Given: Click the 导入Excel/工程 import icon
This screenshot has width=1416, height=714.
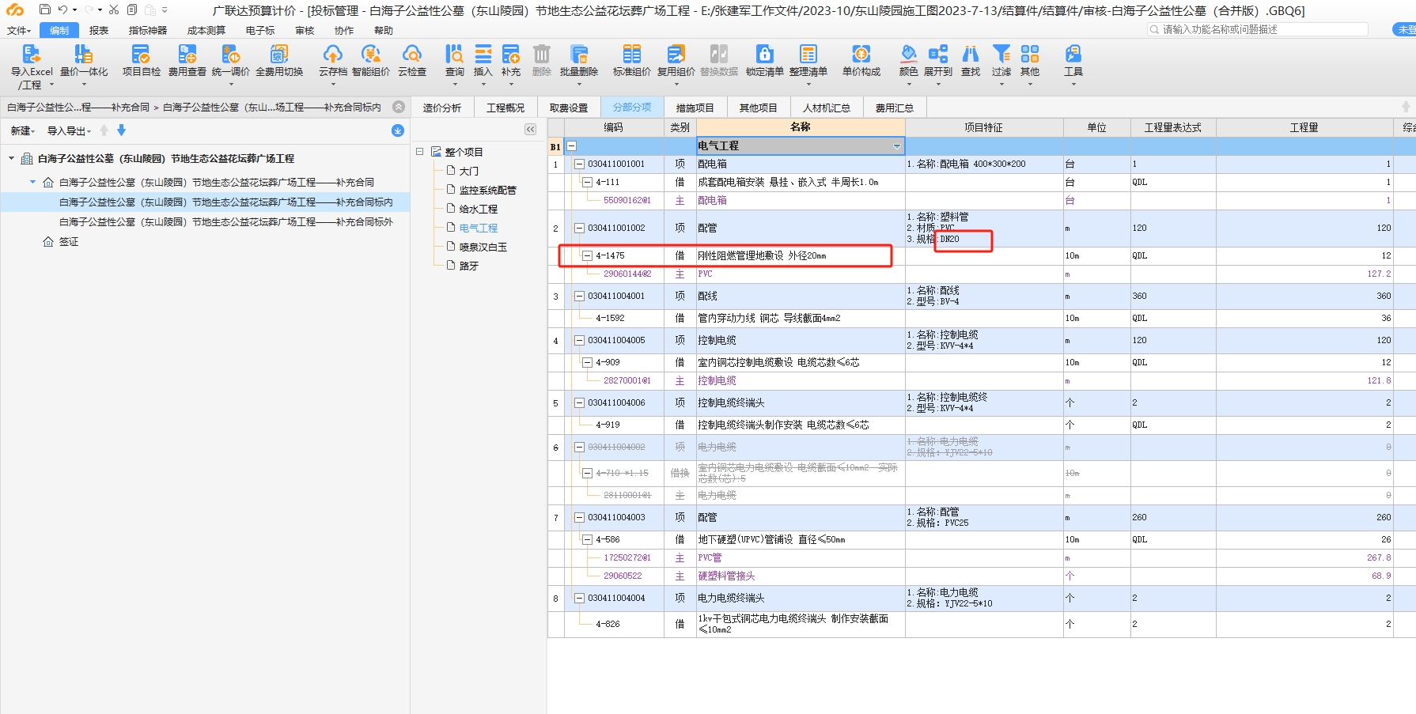Looking at the screenshot, I should (x=31, y=54).
